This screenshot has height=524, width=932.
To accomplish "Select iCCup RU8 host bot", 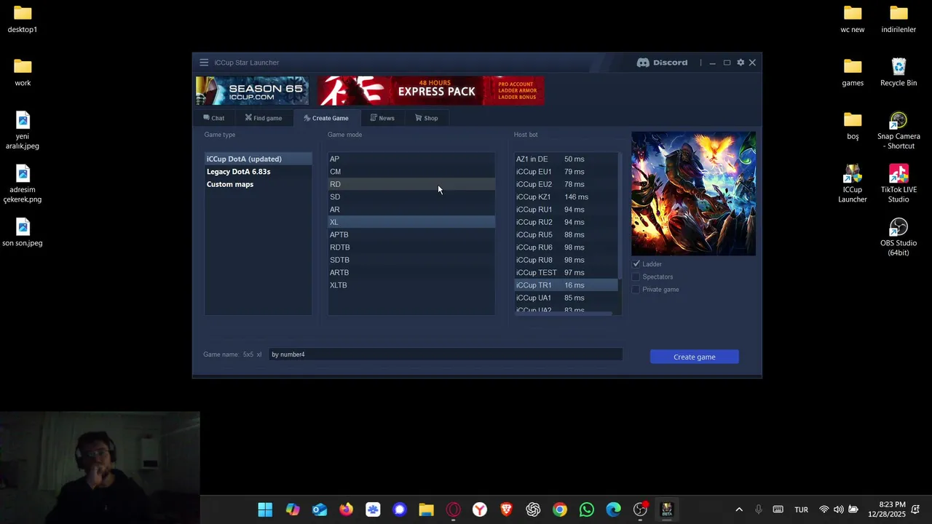I will (566, 260).
